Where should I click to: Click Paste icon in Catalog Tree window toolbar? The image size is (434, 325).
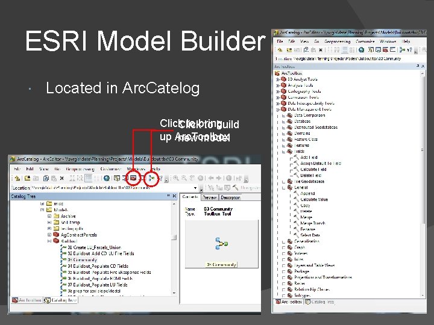pos(54,178)
